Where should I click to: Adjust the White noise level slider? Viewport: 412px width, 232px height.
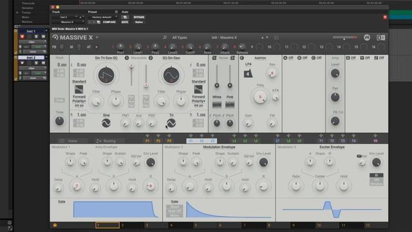217,76
